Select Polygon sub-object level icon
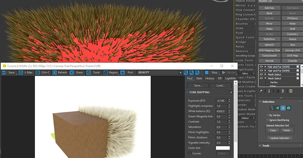303x158 pixels. click(283, 108)
